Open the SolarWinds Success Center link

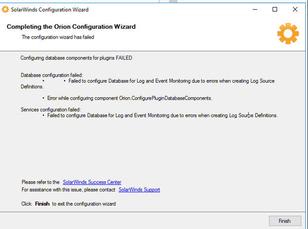tap(92, 182)
